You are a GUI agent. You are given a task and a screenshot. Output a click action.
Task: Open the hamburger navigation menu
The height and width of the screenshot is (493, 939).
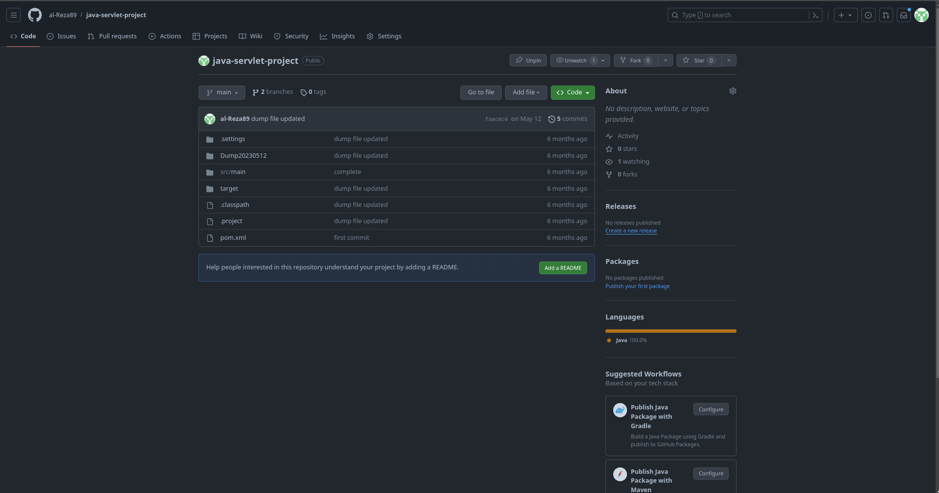(14, 15)
